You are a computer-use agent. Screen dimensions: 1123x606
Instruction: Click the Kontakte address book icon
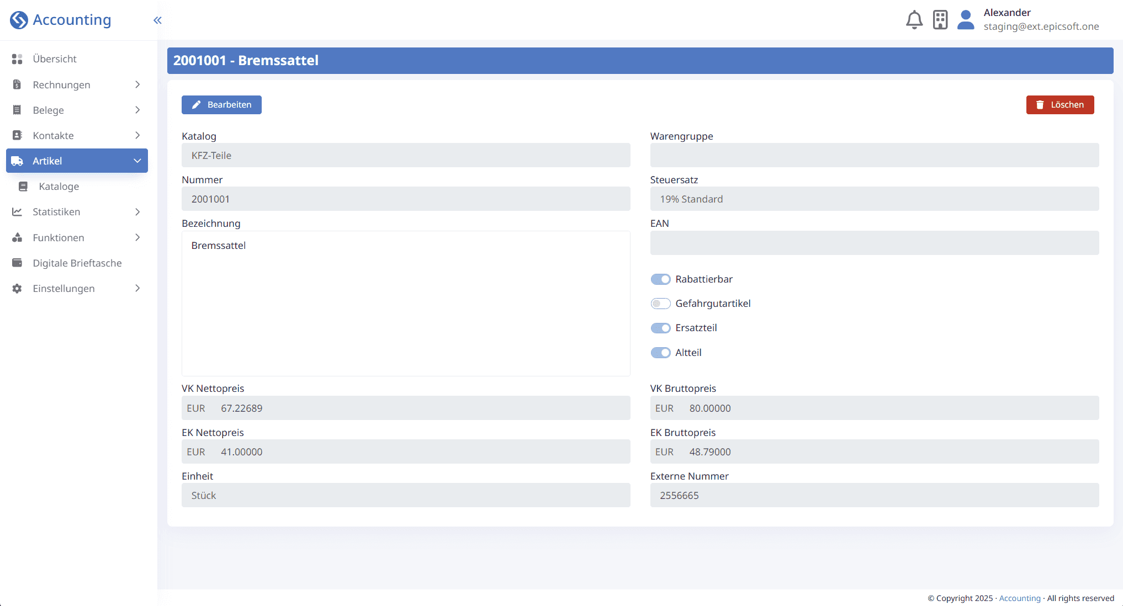pyautogui.click(x=17, y=135)
